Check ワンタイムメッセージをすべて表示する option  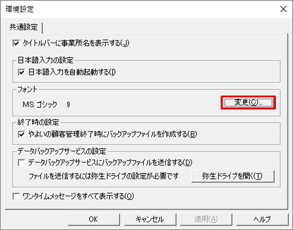coord(16,196)
